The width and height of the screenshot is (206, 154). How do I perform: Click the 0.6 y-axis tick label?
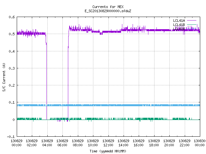(12, 17)
